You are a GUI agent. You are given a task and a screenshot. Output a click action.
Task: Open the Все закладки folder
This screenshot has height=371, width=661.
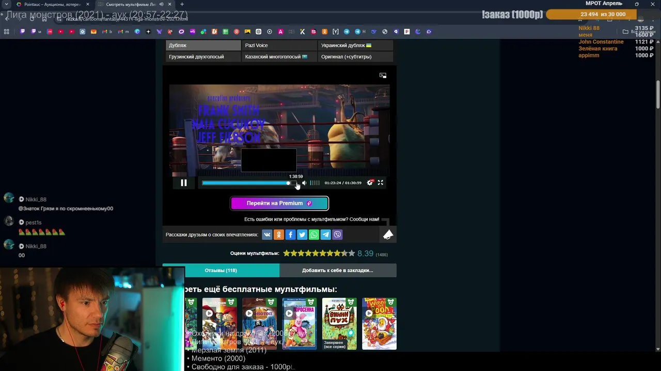[x=639, y=31]
